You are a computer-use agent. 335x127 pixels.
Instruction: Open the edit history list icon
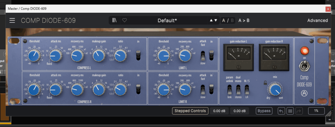click(290, 111)
